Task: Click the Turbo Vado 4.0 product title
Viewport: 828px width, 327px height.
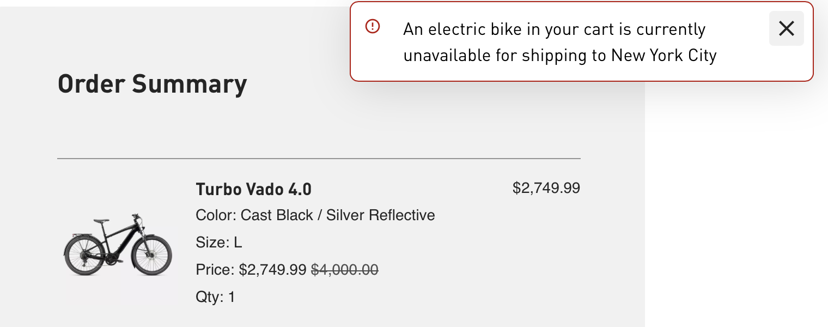Action: 253,189
